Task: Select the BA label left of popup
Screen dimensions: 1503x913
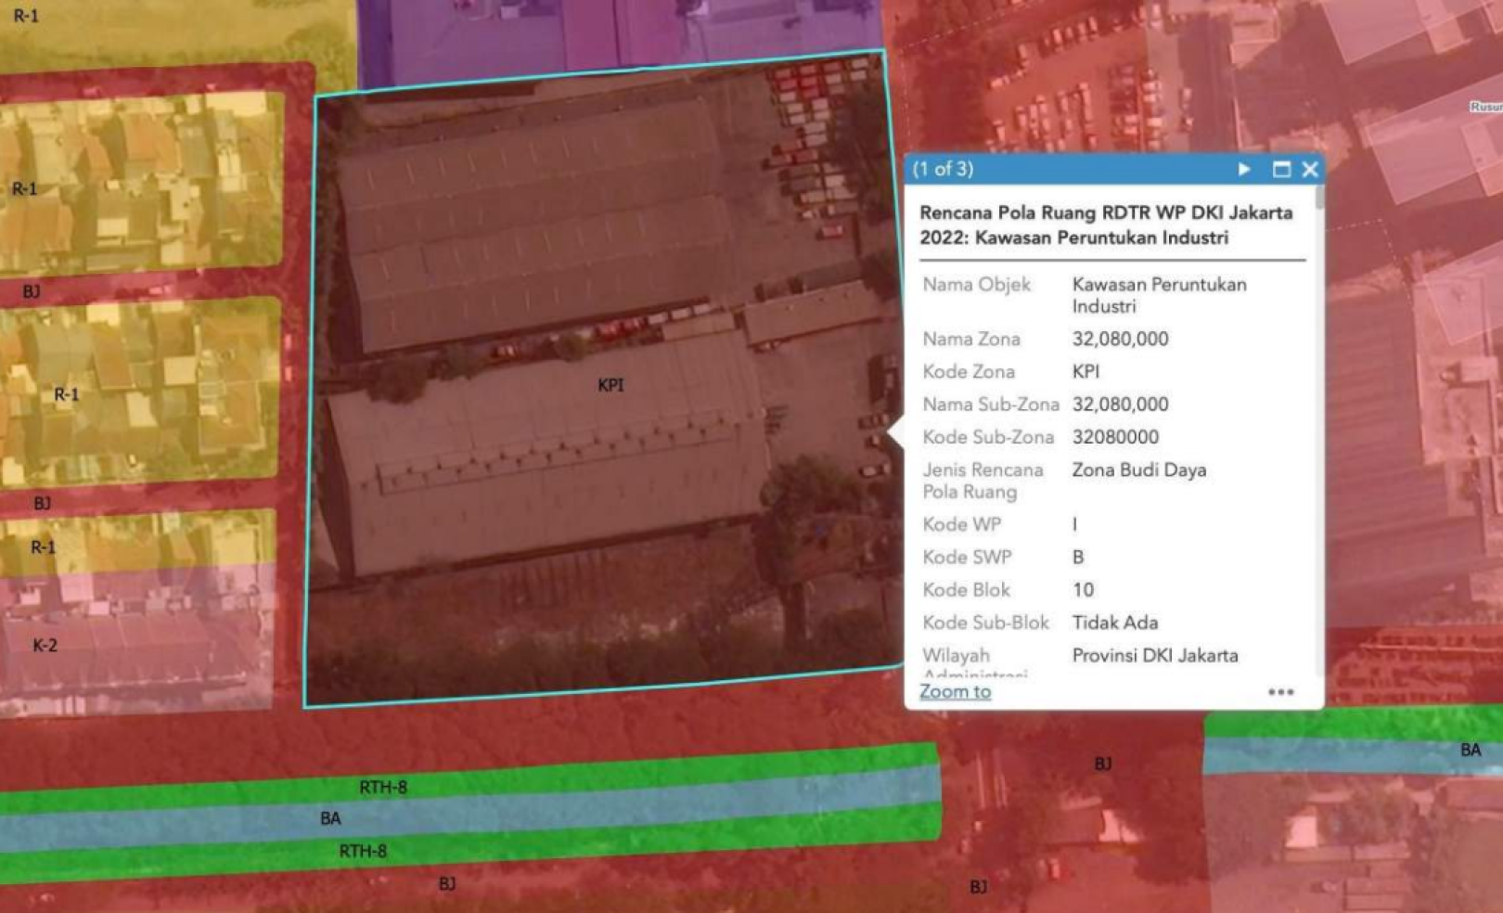Action: tap(330, 818)
